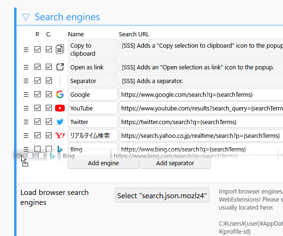The image size is (283, 236).
Task: Click the "C." column header
Action: [x=49, y=34]
